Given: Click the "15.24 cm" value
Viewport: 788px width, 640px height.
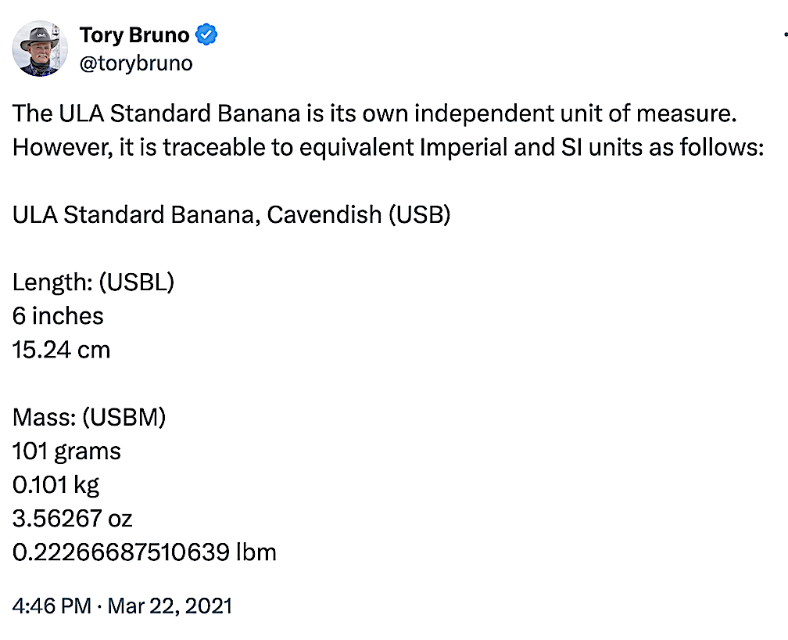Looking at the screenshot, I should (62, 349).
